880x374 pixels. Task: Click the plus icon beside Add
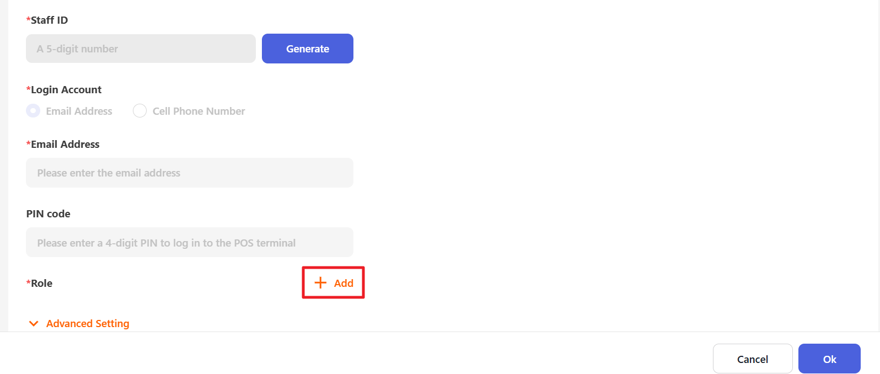pyautogui.click(x=320, y=283)
